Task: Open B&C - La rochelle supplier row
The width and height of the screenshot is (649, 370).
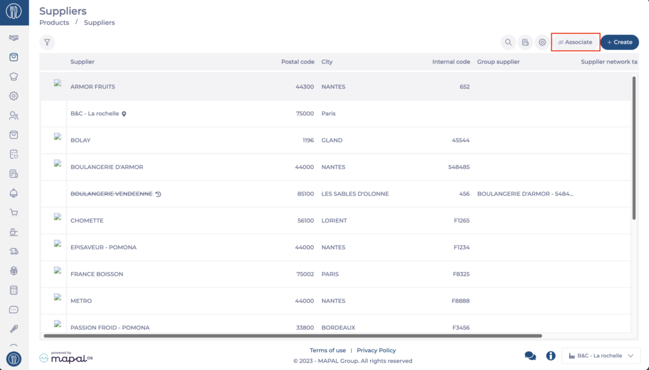Action: pyautogui.click(x=95, y=114)
